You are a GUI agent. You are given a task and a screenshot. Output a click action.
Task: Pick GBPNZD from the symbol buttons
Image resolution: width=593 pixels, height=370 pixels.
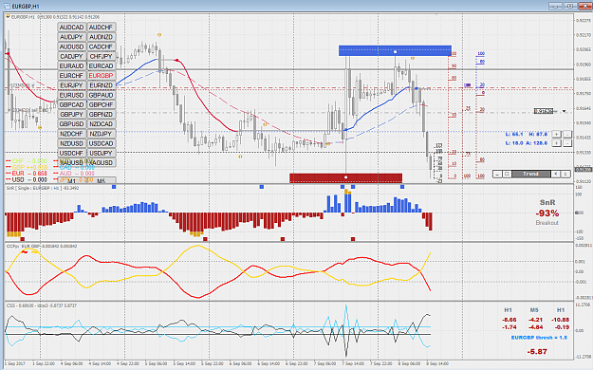(101, 114)
